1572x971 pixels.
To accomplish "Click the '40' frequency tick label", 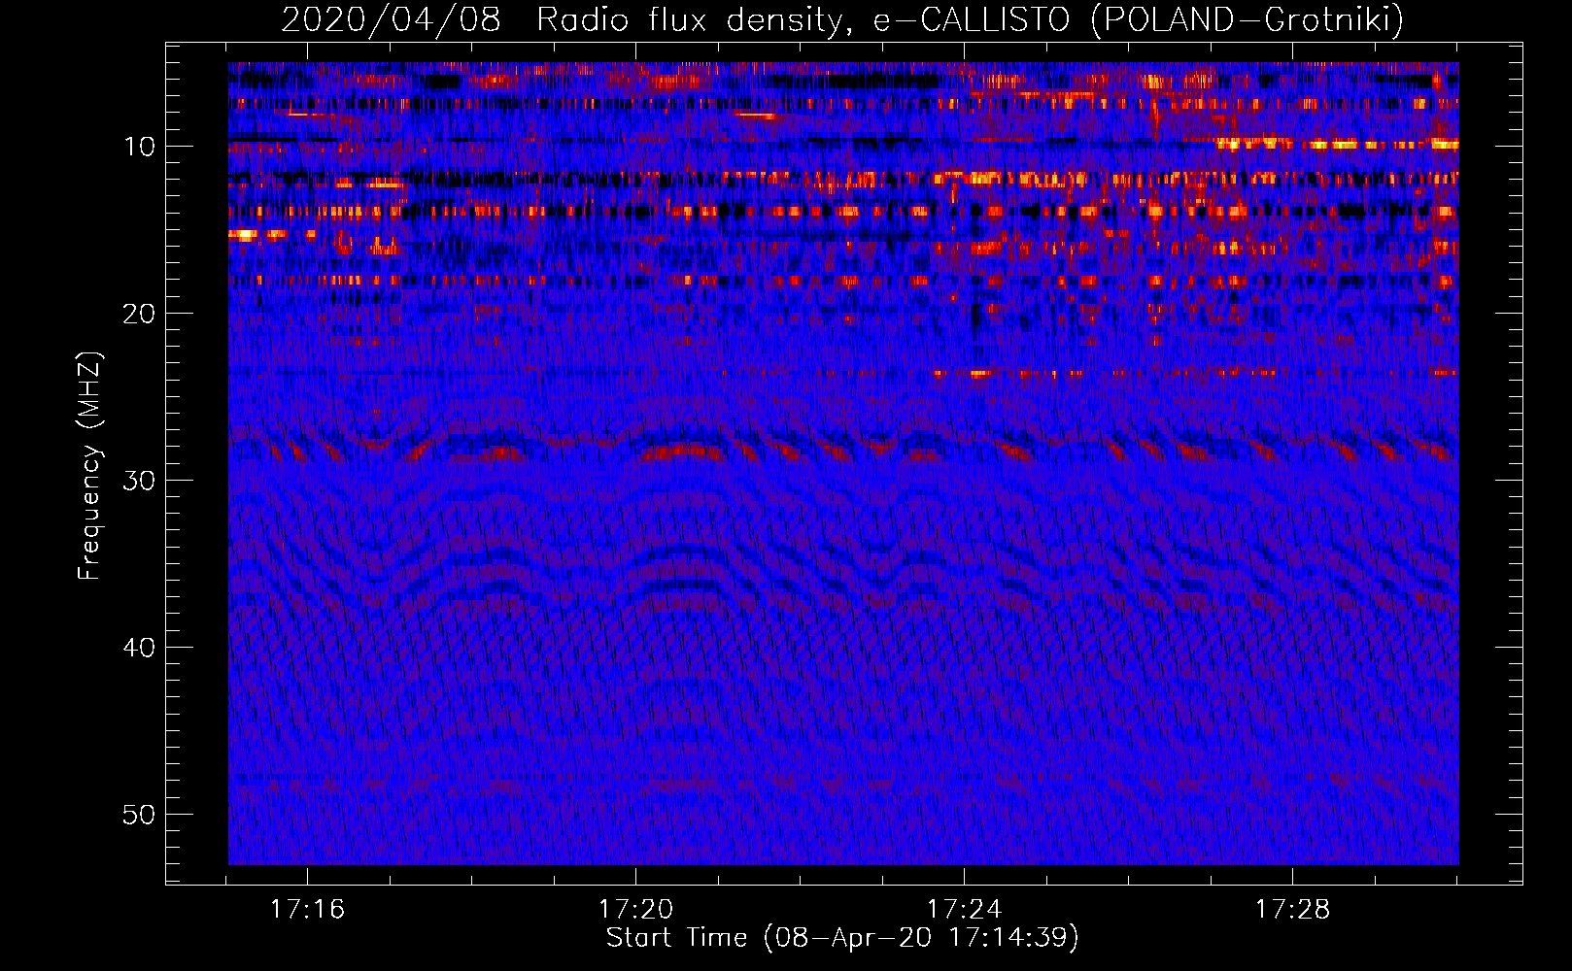I will pyautogui.click(x=140, y=648).
